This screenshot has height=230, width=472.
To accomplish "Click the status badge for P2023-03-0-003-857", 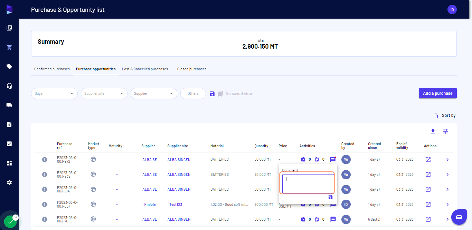I will (45, 204).
